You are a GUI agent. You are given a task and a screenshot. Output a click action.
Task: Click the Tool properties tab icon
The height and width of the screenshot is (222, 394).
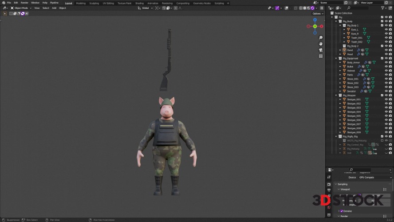pyautogui.click(x=329, y=177)
